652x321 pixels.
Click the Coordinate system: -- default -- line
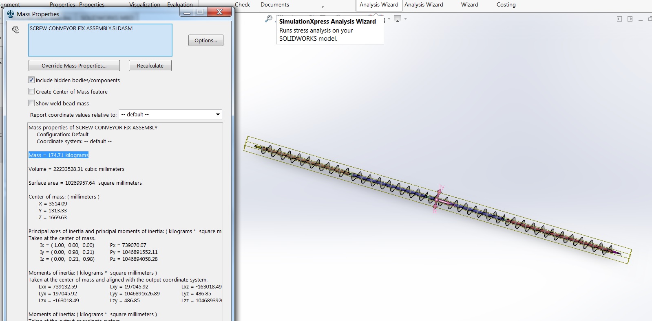click(74, 141)
